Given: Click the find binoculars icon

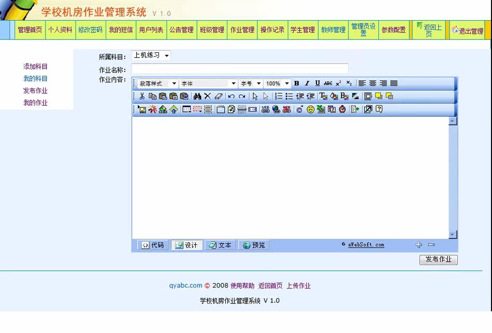Looking at the screenshot, I should pos(197,96).
